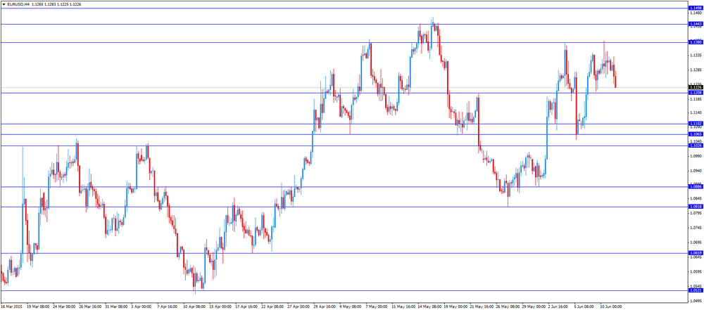Click the 5 Jun 08:00 time label

pos(585,306)
